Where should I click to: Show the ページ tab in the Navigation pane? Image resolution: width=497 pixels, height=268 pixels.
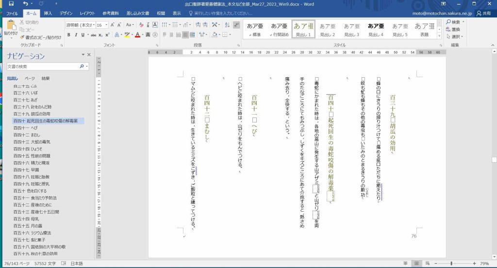[x=30, y=78]
